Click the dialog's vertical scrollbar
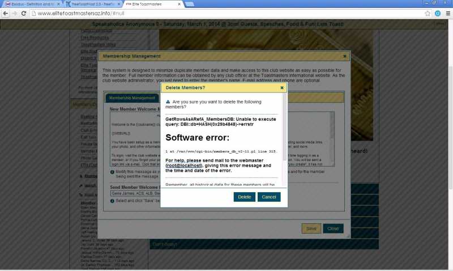Screen dimensions: 453x271 [284, 136]
